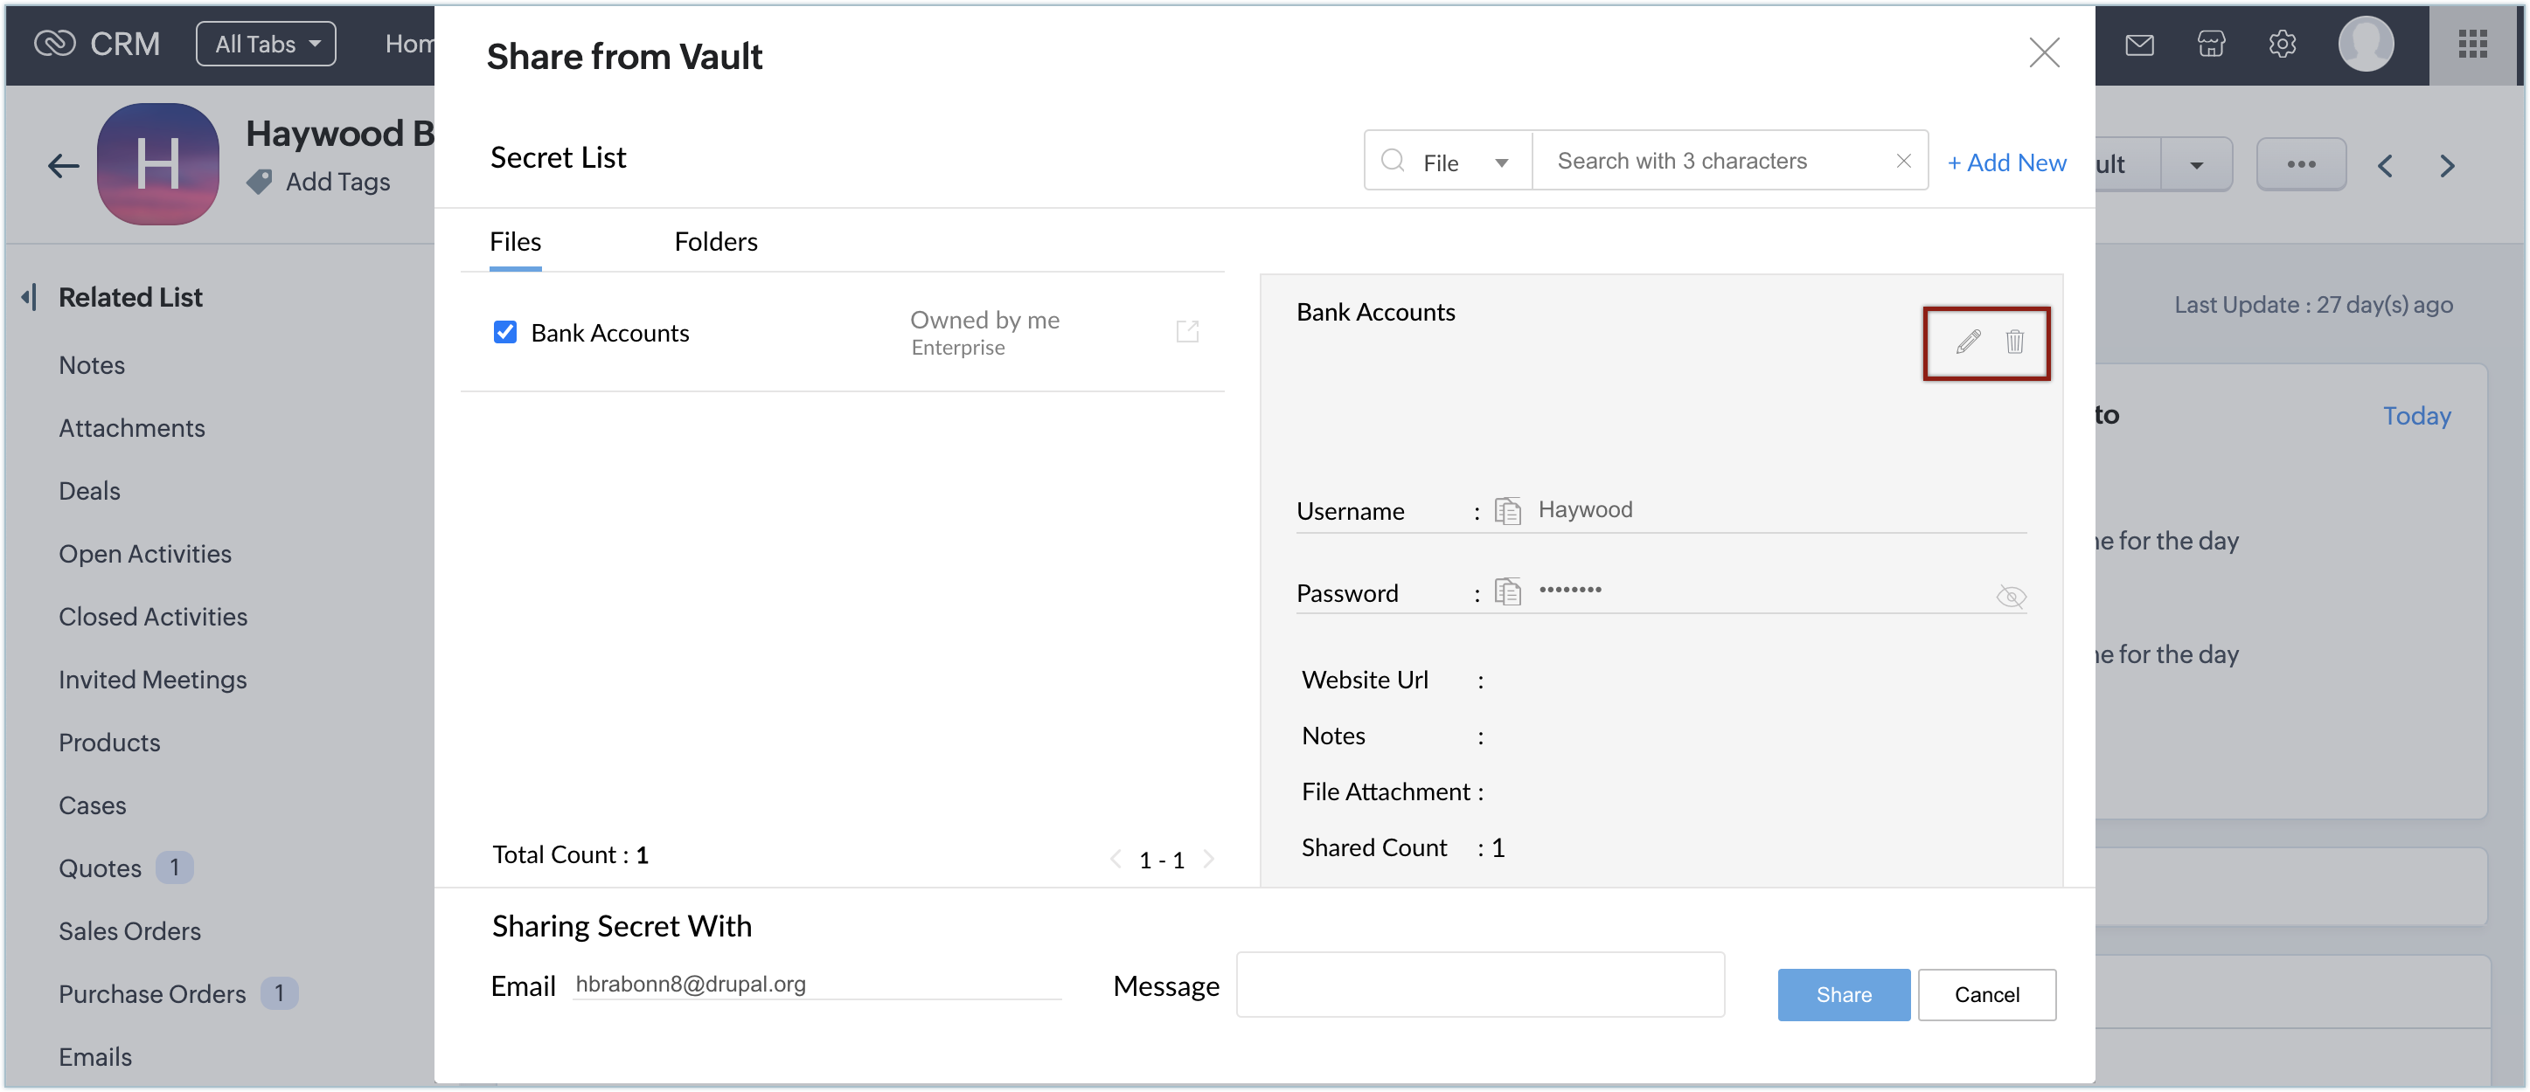Click the Share button
Screen dimensions: 2530x1092
1844,994
